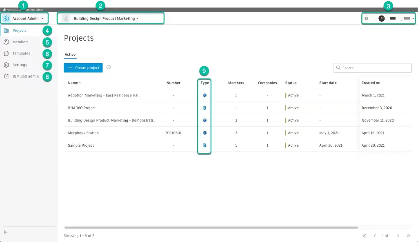Go to Templates page label
Image resolution: width=418 pixels, height=242 pixels.
click(x=21, y=53)
